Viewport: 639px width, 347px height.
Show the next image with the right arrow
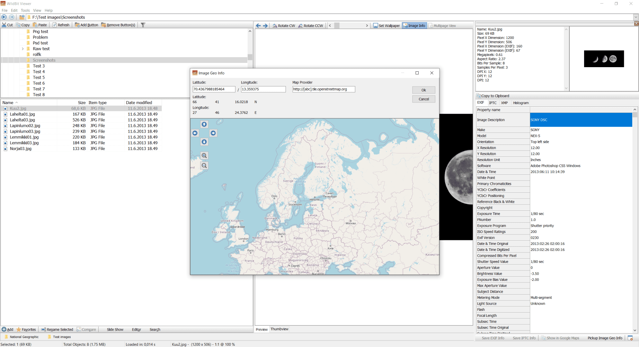[x=265, y=26]
